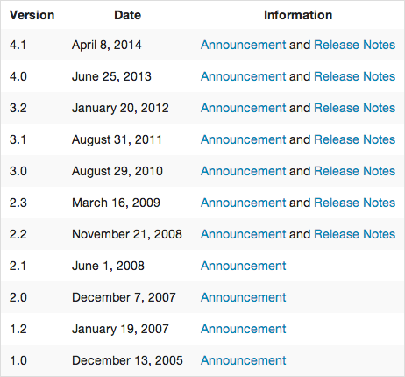View Release Notes for version 2.2
405x377 pixels.
pos(354,234)
